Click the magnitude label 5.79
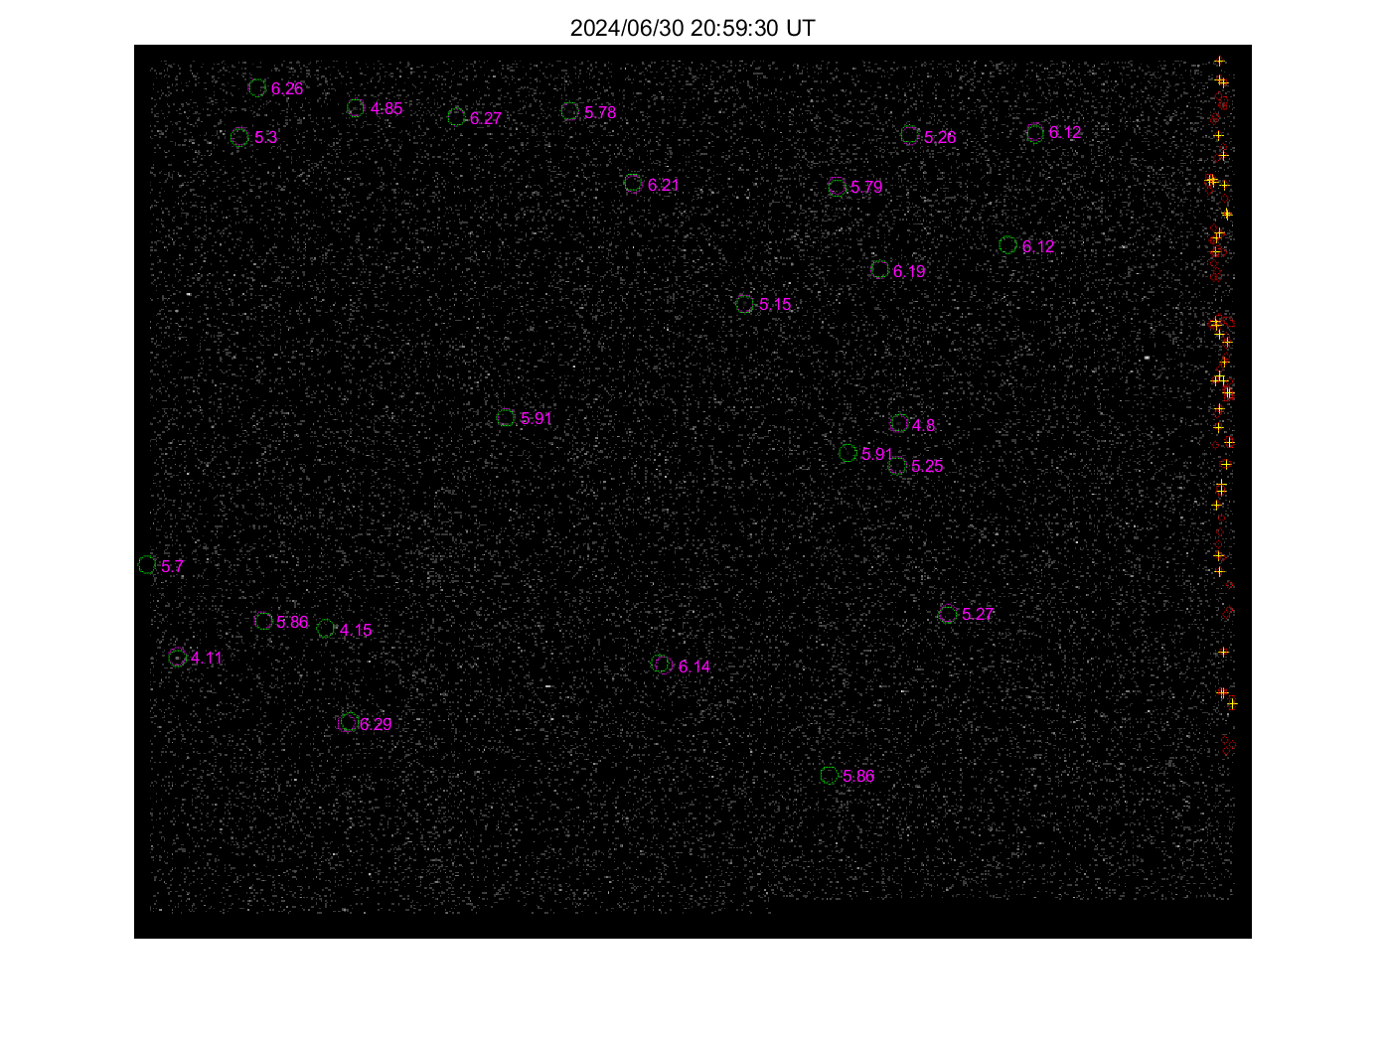Screen dimensions: 1388x1038 [x=866, y=188]
